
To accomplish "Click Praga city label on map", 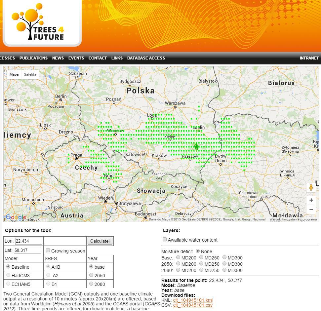I will point(76,155).
